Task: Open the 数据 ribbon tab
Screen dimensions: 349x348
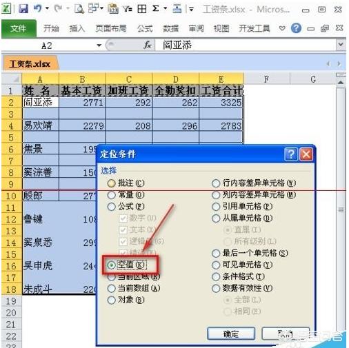Action: point(170,28)
